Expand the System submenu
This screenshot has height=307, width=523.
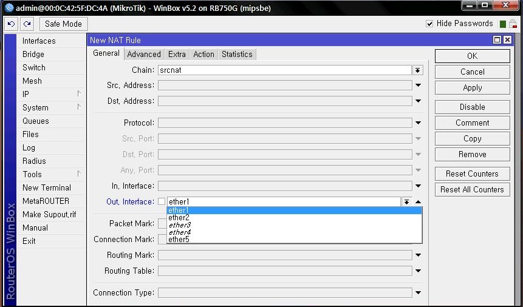coord(52,107)
